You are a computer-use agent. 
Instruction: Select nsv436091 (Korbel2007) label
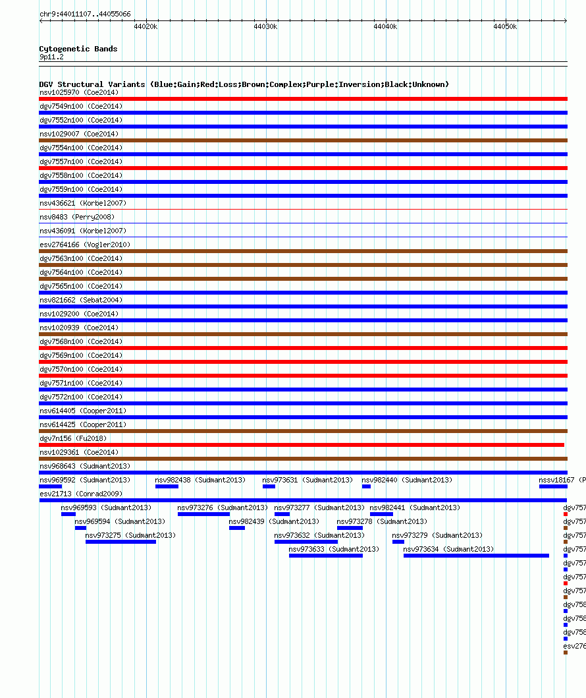[83, 231]
